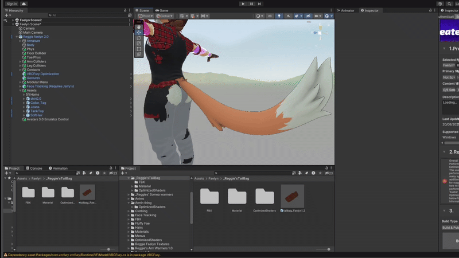Select Floor Collider in Hierarchy

click(x=36, y=53)
